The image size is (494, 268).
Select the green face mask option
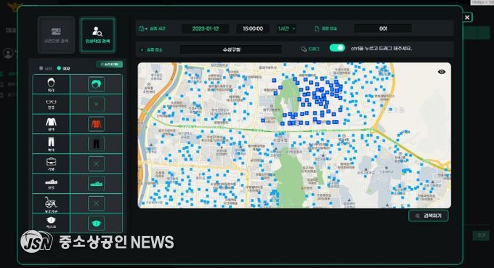click(96, 223)
